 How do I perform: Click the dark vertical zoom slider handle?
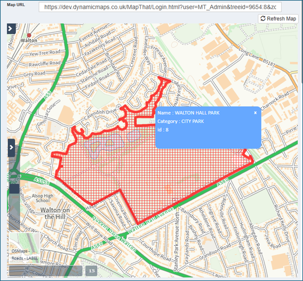coord(14,189)
